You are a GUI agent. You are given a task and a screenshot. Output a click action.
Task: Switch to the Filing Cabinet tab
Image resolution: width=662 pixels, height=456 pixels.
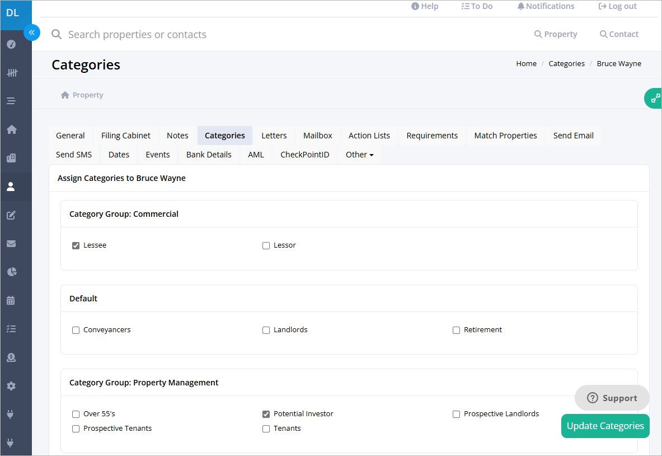point(125,136)
